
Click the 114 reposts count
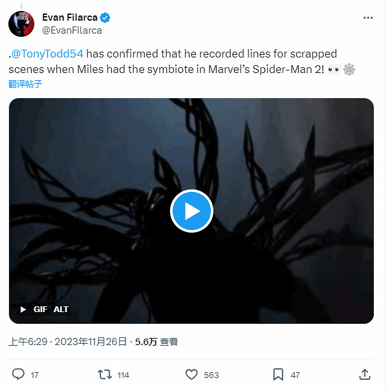coord(123,375)
